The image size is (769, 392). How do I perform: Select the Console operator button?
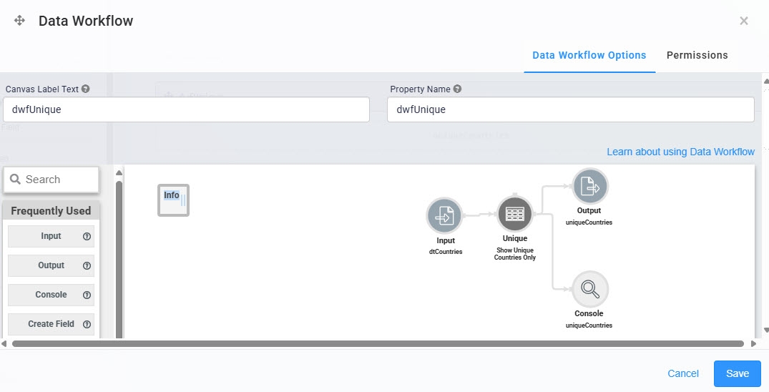click(51, 295)
